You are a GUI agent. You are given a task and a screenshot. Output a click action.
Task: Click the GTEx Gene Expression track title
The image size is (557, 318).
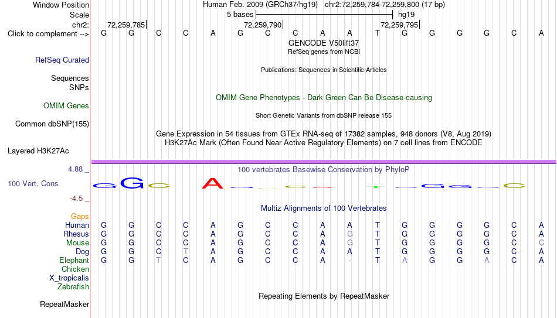click(324, 134)
